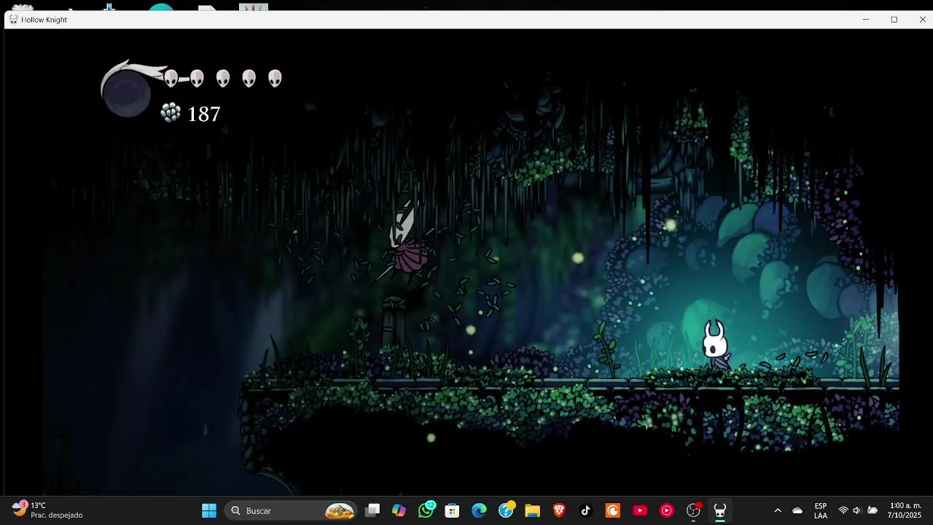The width and height of the screenshot is (933, 525).
Task: Open YouTube Music from the taskbar
Action: (x=666, y=510)
